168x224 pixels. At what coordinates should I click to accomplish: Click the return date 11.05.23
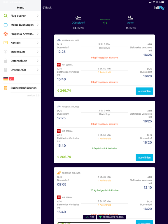click(131, 28)
